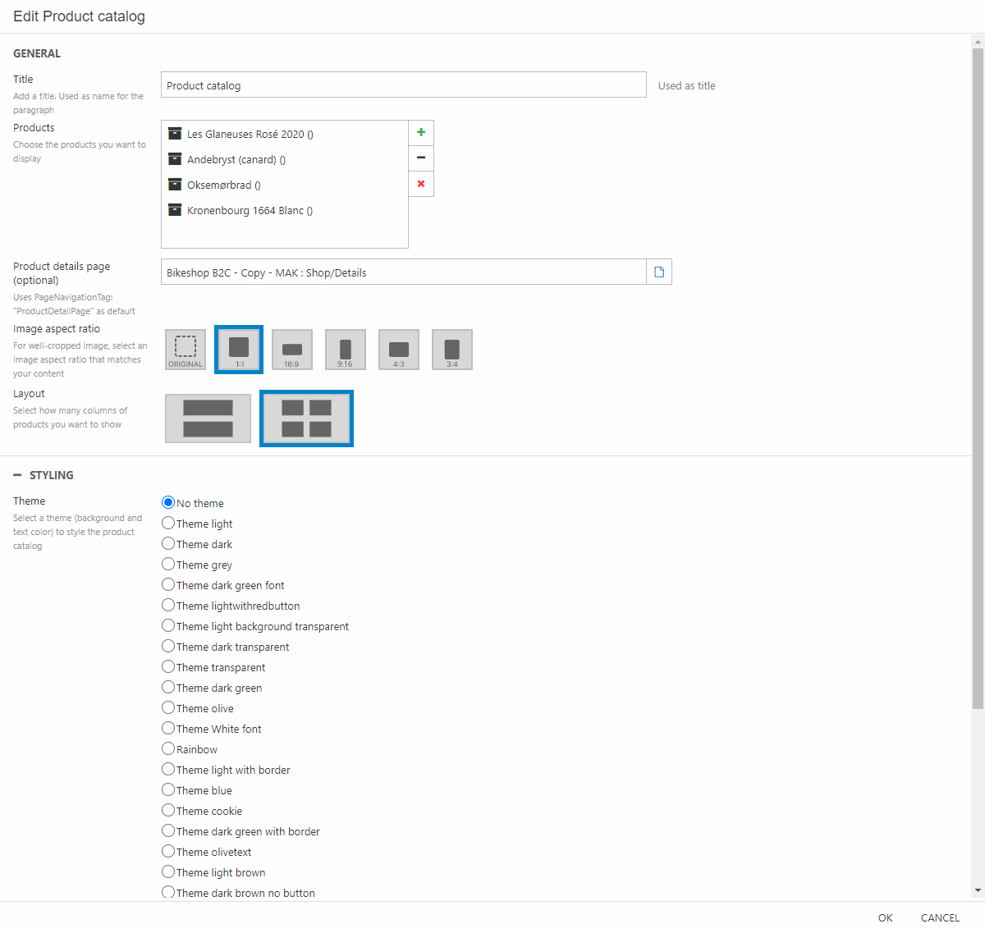Click the minus remove product icon
This screenshot has width=985, height=933.
tap(421, 158)
